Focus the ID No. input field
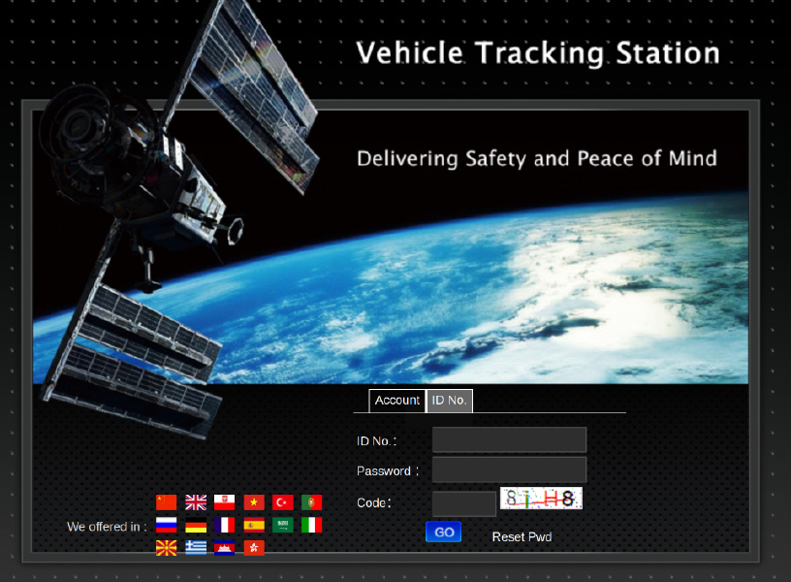 [x=510, y=439]
